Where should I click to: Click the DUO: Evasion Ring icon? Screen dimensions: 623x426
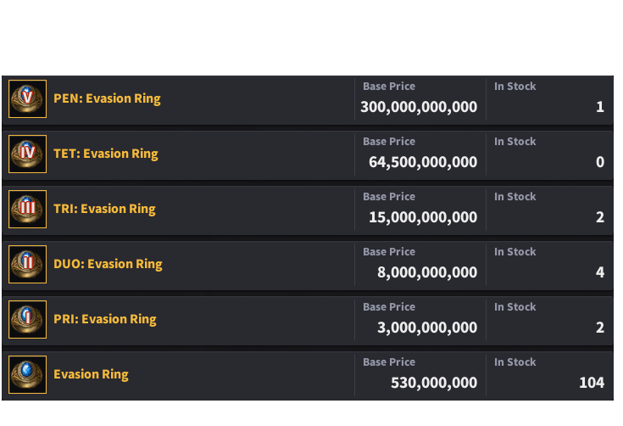click(x=28, y=265)
